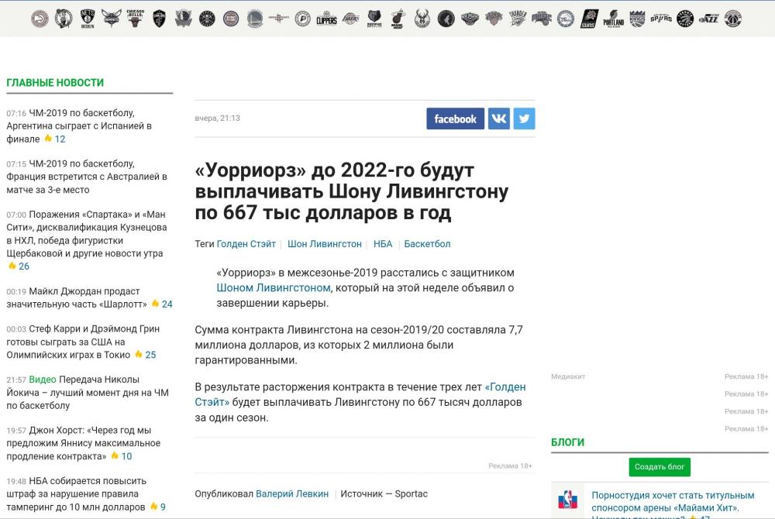Screen dimensions: 775x519
Task: Open the 'Голден Стэйт' tag link
Action: (x=246, y=243)
